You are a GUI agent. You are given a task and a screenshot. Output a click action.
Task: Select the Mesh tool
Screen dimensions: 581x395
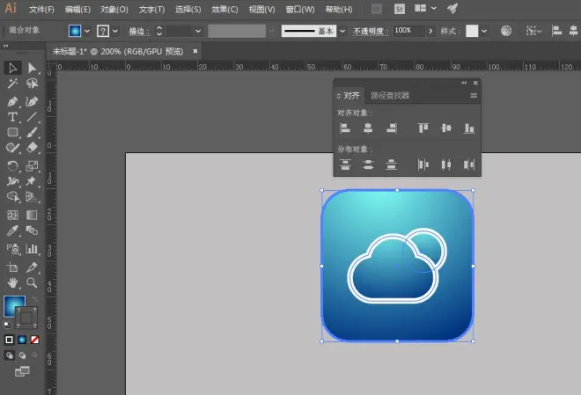12,215
